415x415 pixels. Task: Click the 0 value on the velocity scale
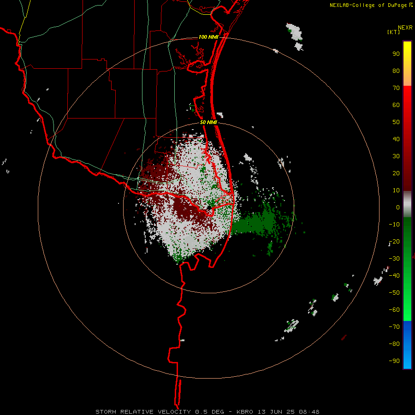(398, 207)
